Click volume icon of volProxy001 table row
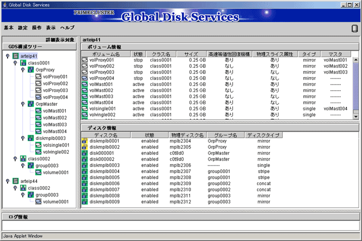This screenshot has height=241, width=362. click(x=85, y=60)
